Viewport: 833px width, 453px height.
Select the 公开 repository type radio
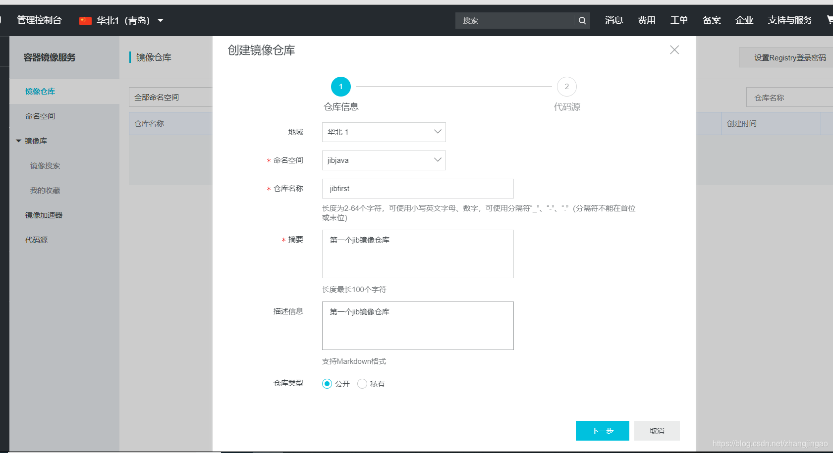[327, 384]
